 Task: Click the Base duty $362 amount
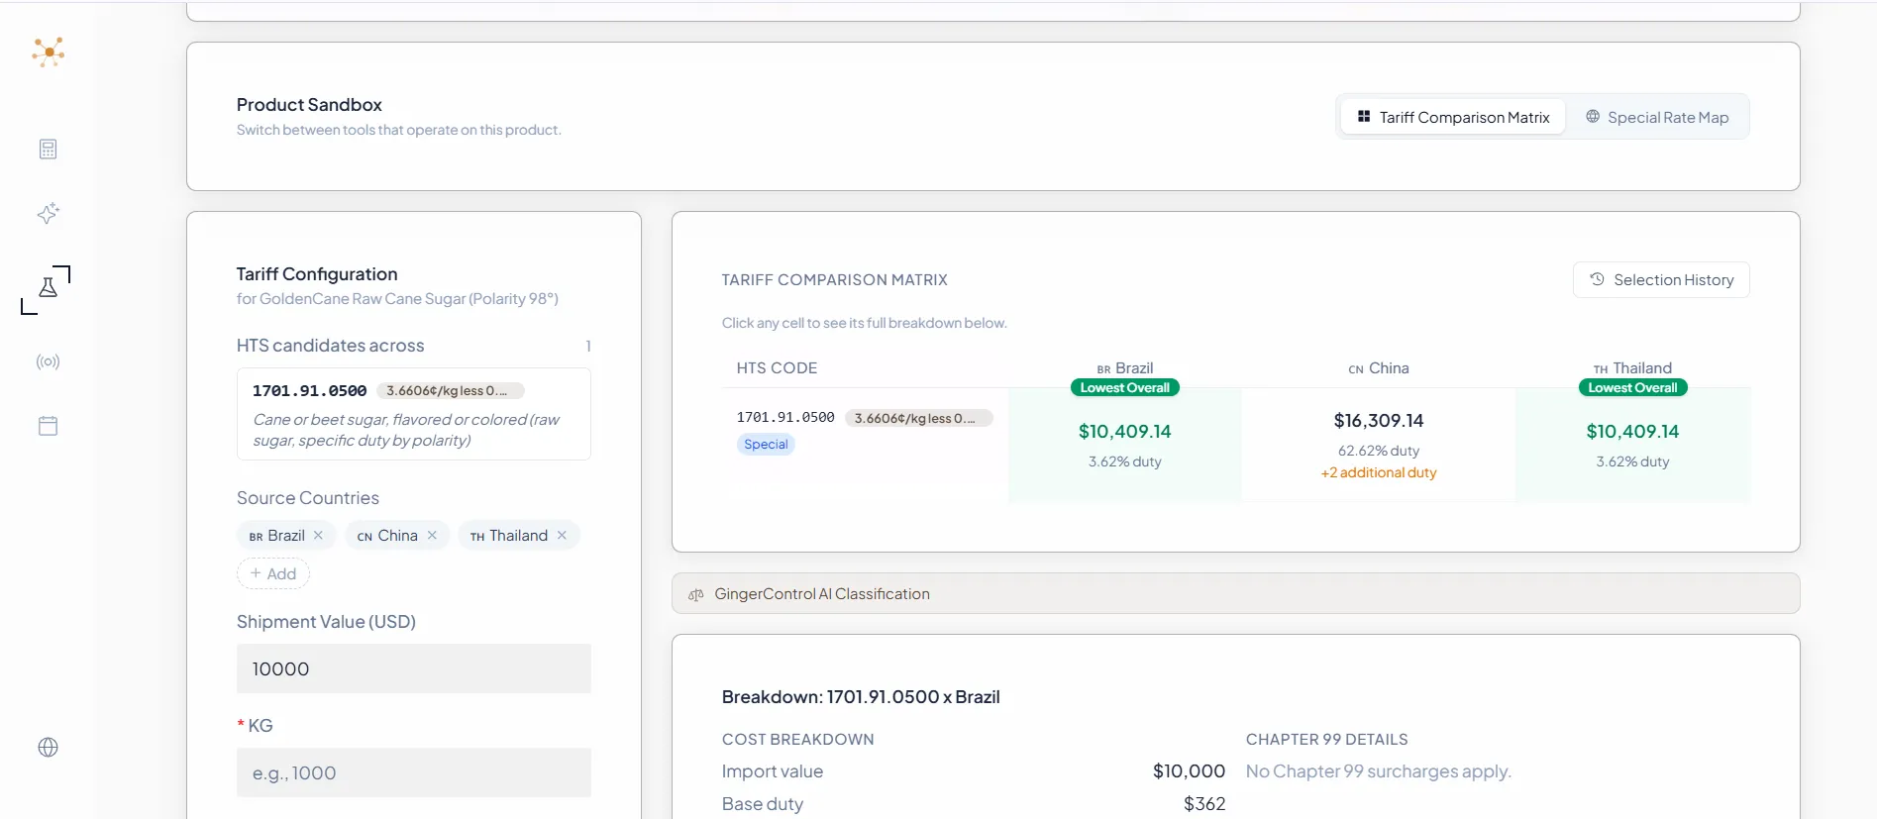tap(1204, 803)
